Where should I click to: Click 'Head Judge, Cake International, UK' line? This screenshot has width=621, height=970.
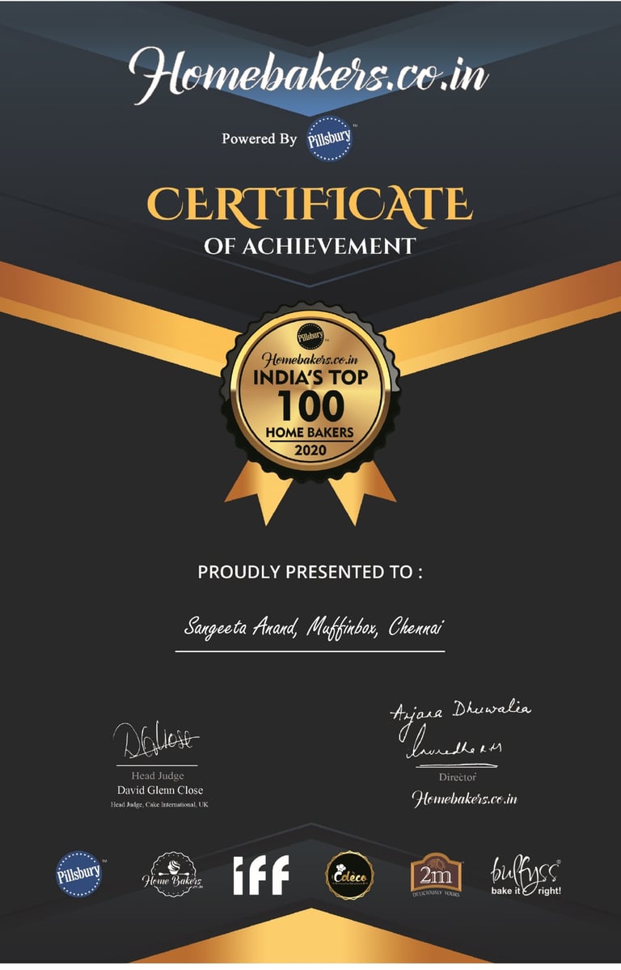(x=159, y=805)
